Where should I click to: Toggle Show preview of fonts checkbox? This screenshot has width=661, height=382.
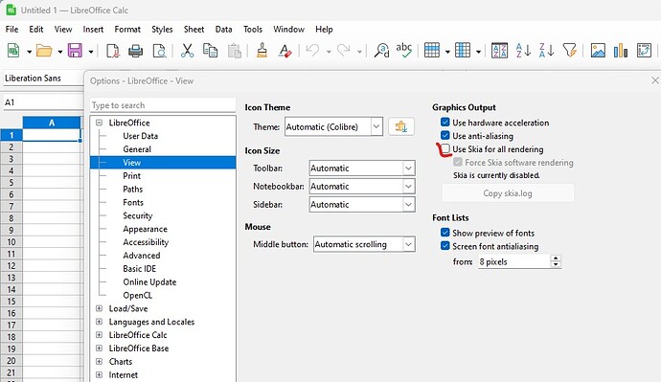[x=445, y=233]
